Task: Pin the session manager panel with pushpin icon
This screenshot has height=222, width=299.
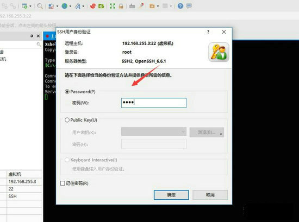Action: pos(32,36)
